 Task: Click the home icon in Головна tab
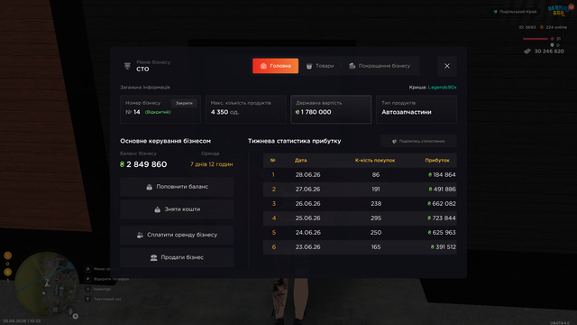[263, 66]
